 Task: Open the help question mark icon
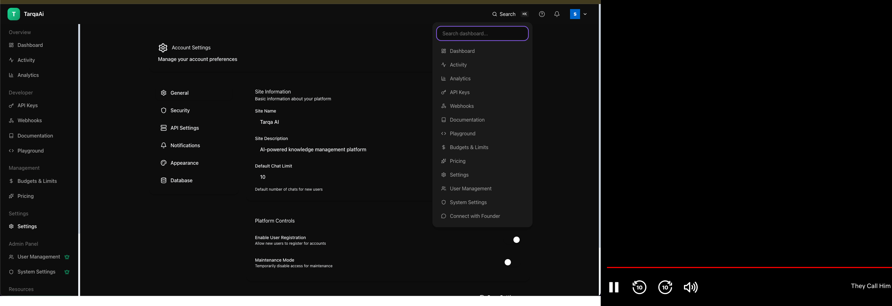(542, 14)
